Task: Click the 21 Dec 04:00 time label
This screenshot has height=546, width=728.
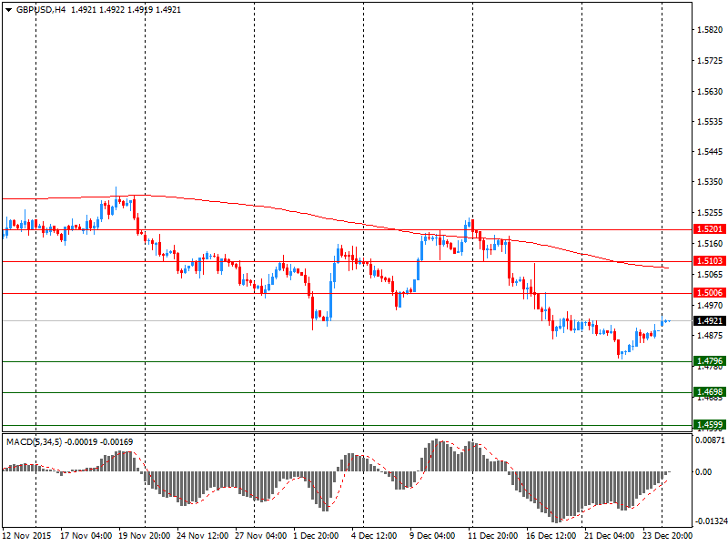Action: 609,536
